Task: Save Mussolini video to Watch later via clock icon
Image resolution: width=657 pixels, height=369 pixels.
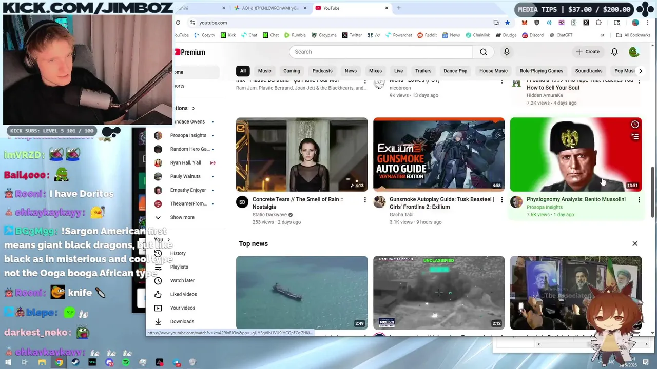Action: (635, 125)
